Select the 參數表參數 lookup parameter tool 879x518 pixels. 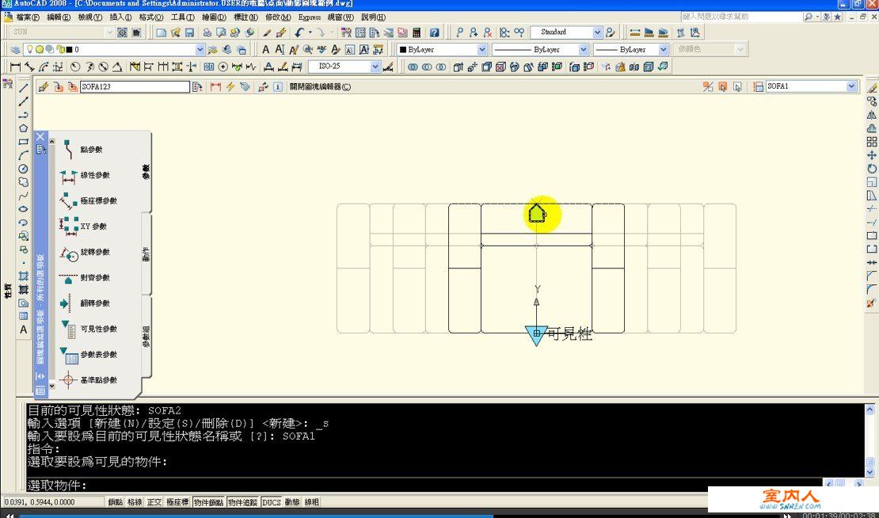click(87, 355)
